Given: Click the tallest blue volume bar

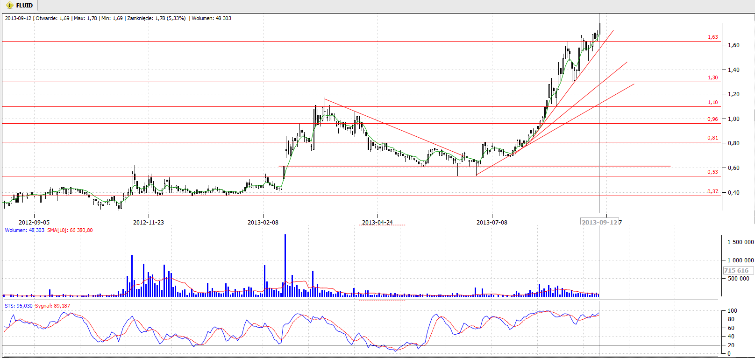Looking at the screenshot, I should (285, 266).
